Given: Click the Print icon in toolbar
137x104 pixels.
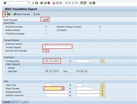Looking at the screenshot, I should coord(54,3).
